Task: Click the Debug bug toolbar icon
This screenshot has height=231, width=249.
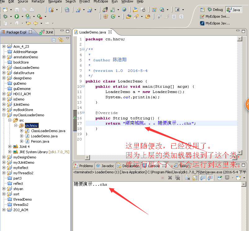Action: [5, 16]
